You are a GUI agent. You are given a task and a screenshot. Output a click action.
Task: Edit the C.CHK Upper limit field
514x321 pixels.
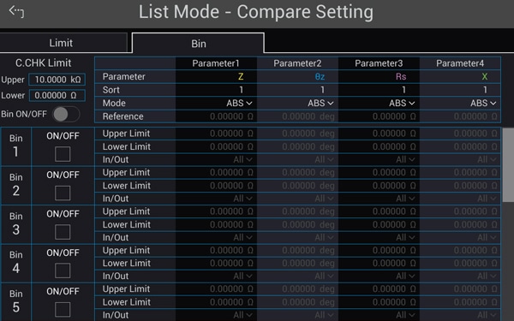click(57, 80)
